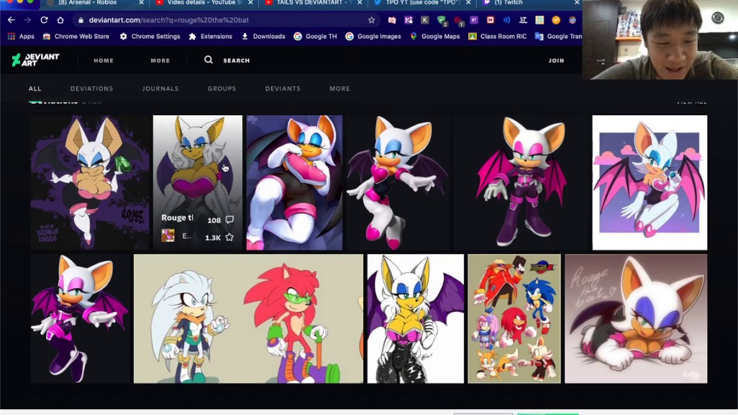Viewport: 738px width, 415px height.
Task: Open Google TH bookmark
Action: (x=315, y=36)
